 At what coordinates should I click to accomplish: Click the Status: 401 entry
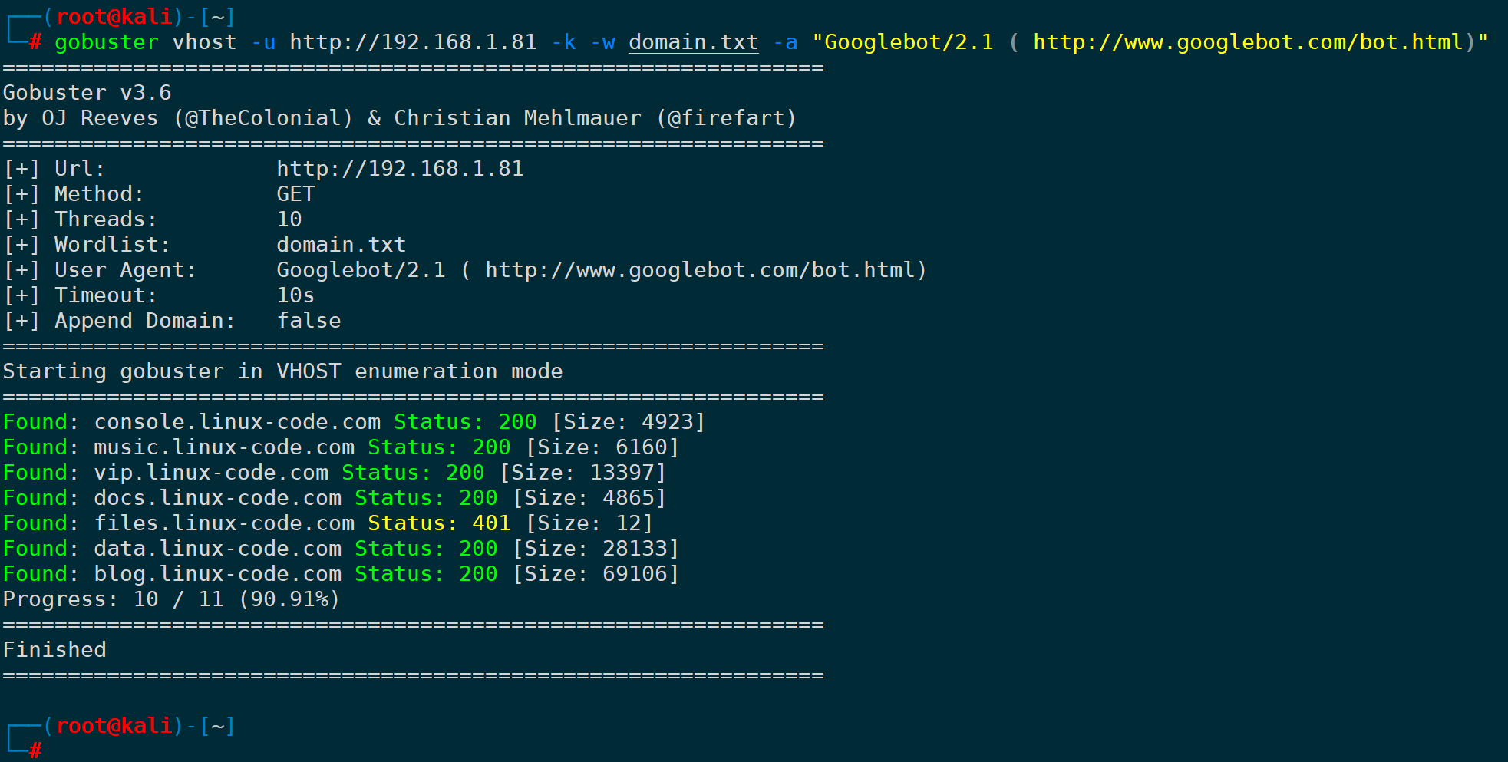(439, 523)
